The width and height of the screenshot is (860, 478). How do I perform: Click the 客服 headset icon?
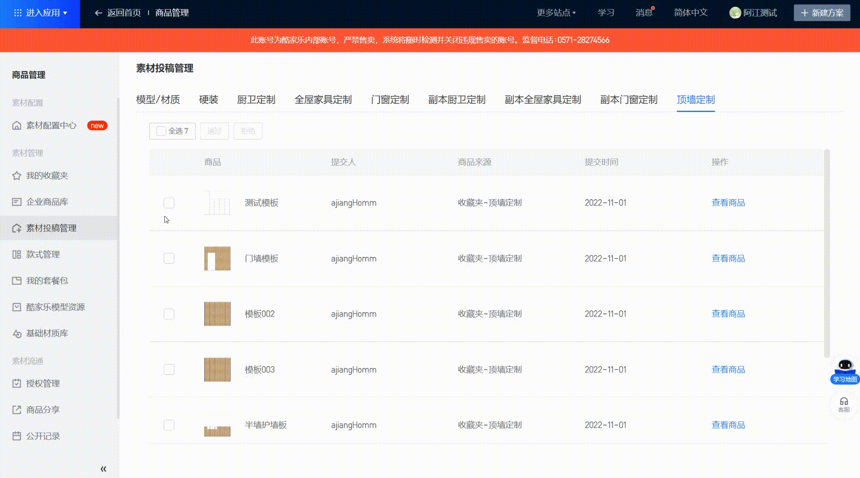point(844,402)
